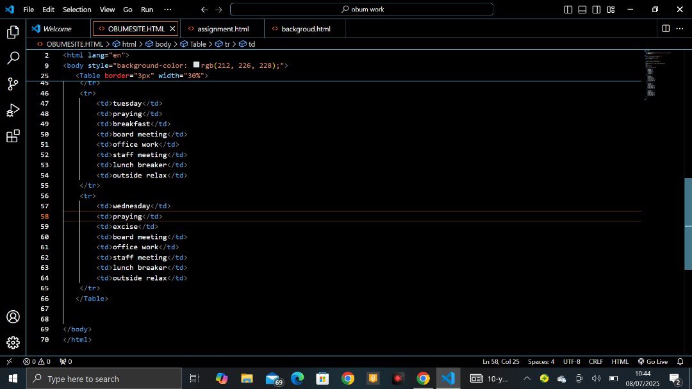Toggle the Secondary Side Bar layout icon
This screenshot has width=692, height=389.
pyautogui.click(x=597, y=9)
